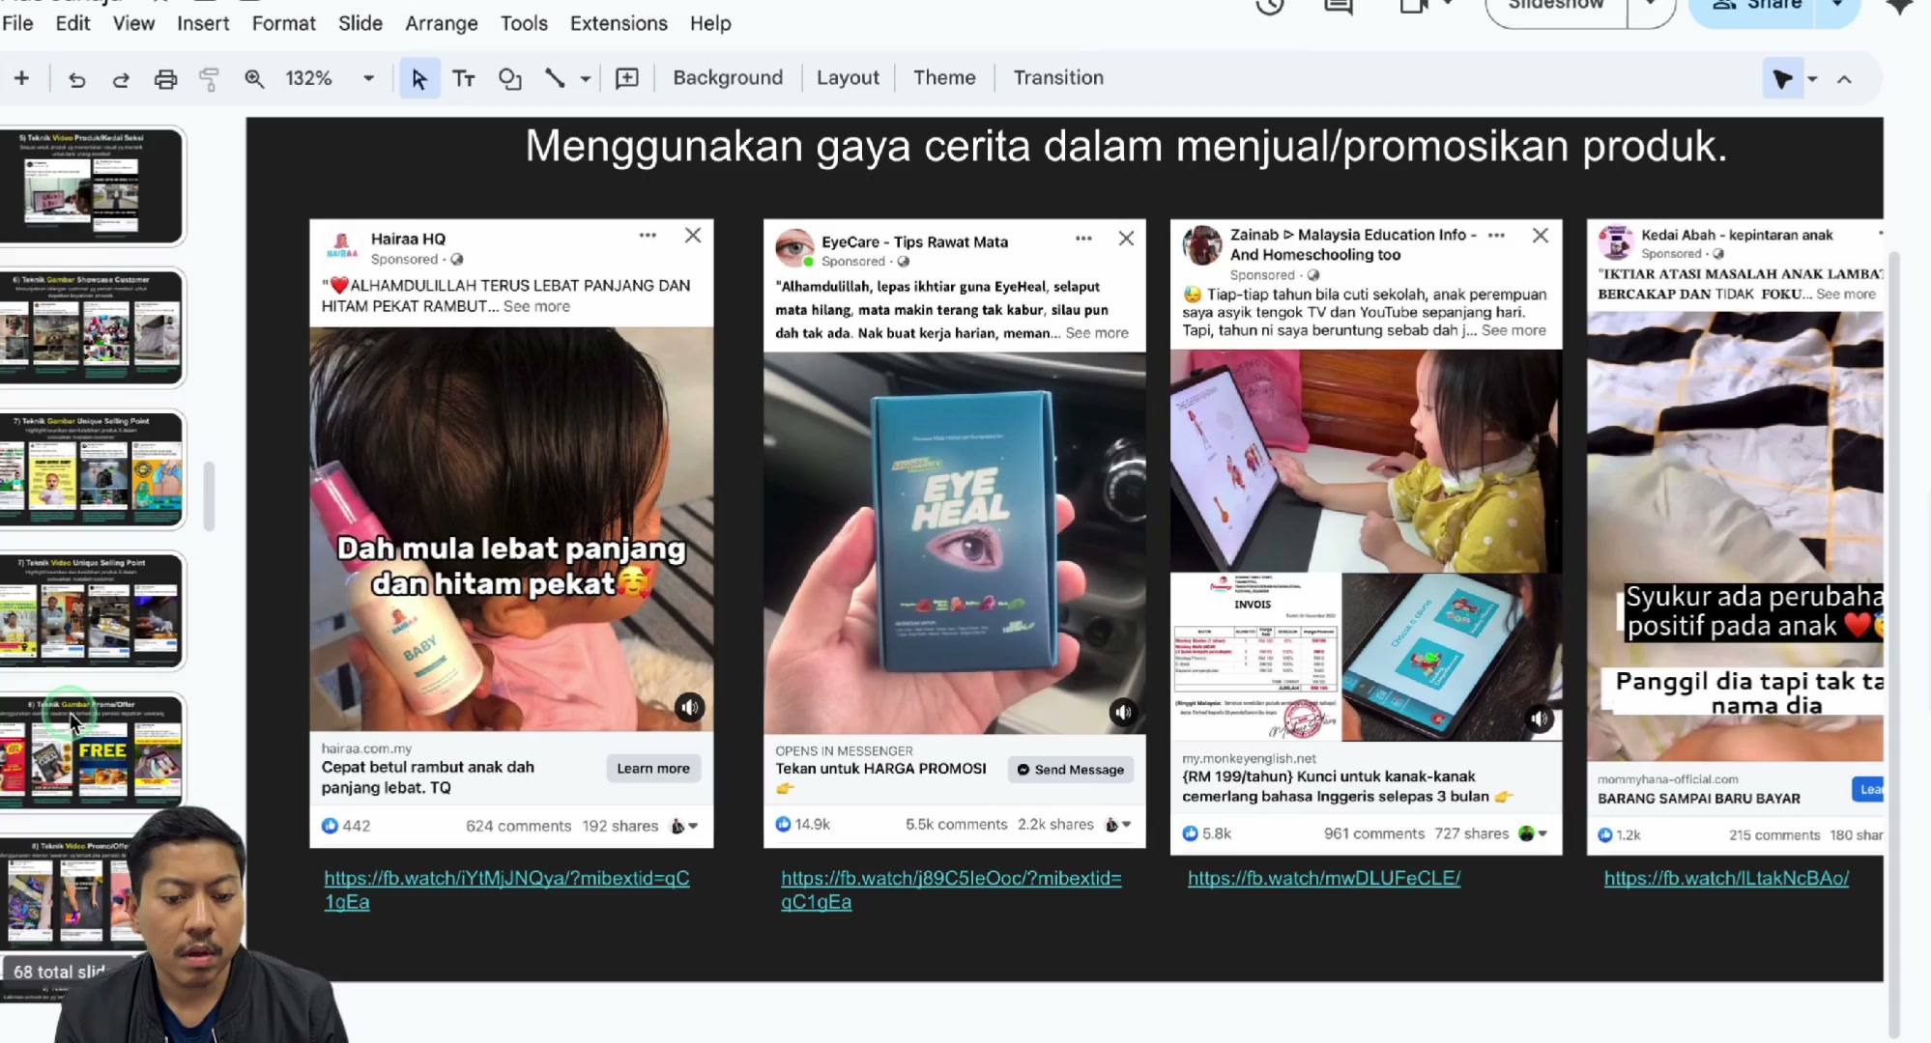Open the pointer mode dropdown arrow

tap(1812, 79)
